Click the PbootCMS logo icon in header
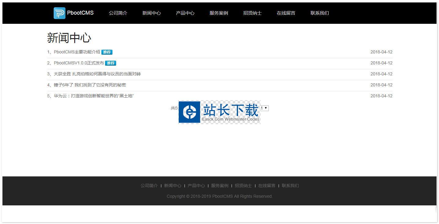 point(59,13)
